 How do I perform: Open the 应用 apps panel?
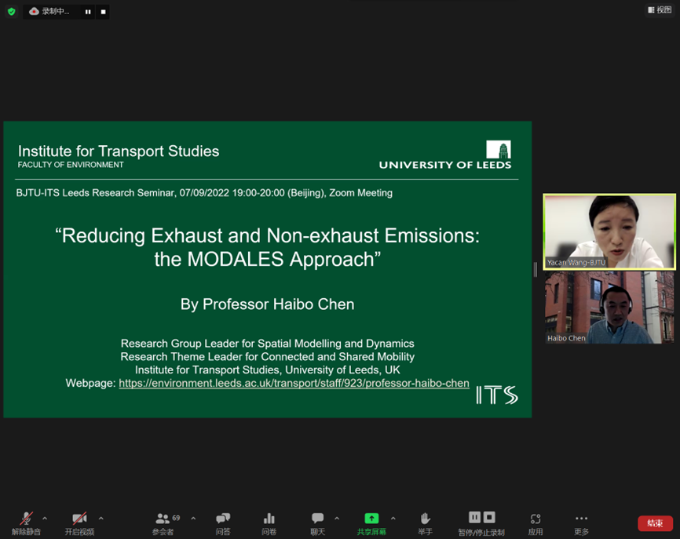pyautogui.click(x=536, y=523)
